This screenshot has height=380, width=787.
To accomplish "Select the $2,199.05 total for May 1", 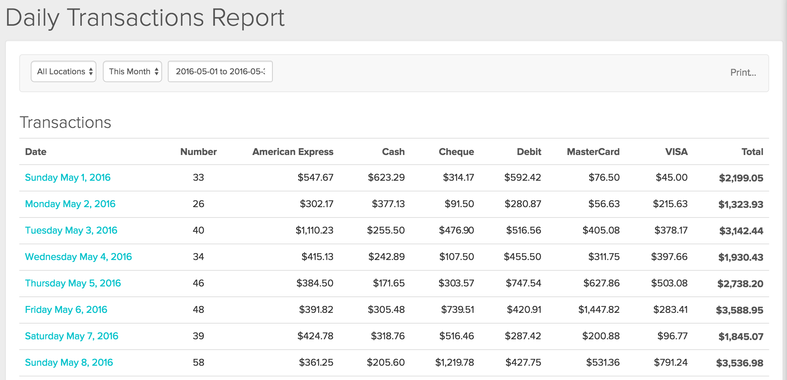I will click(741, 178).
